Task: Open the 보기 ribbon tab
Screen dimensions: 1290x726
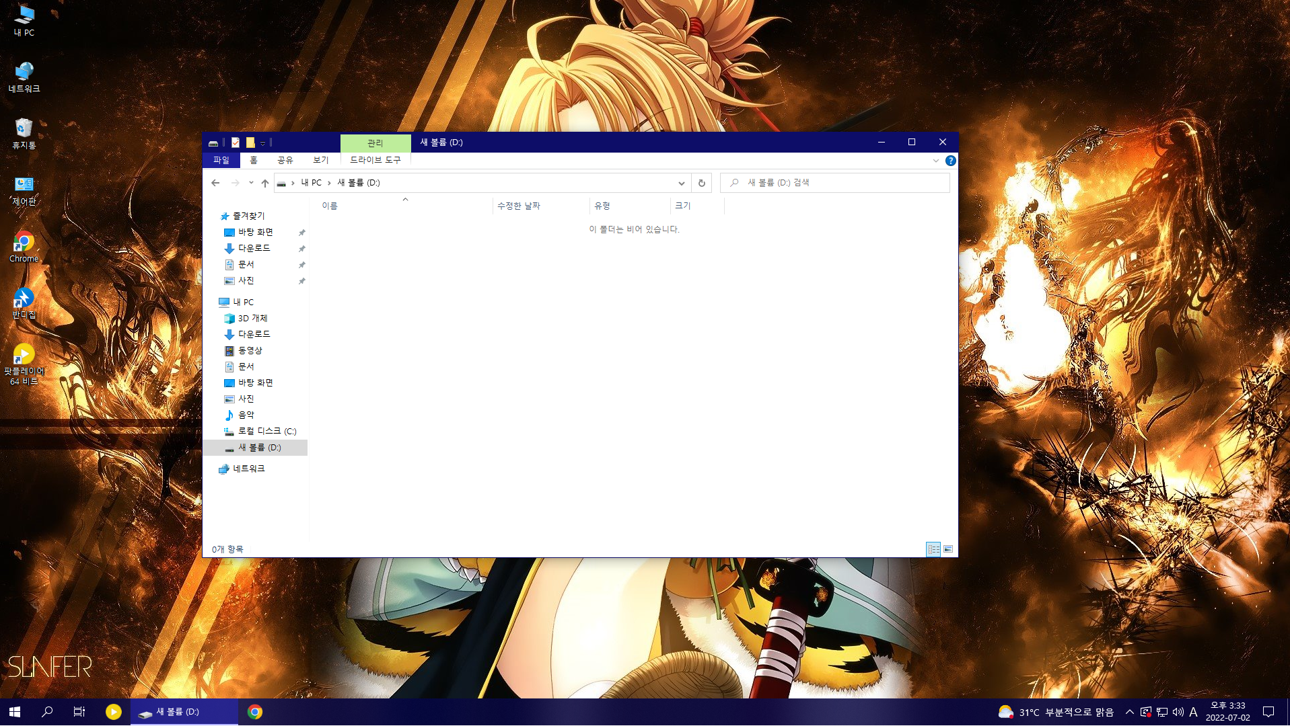Action: pyautogui.click(x=320, y=160)
